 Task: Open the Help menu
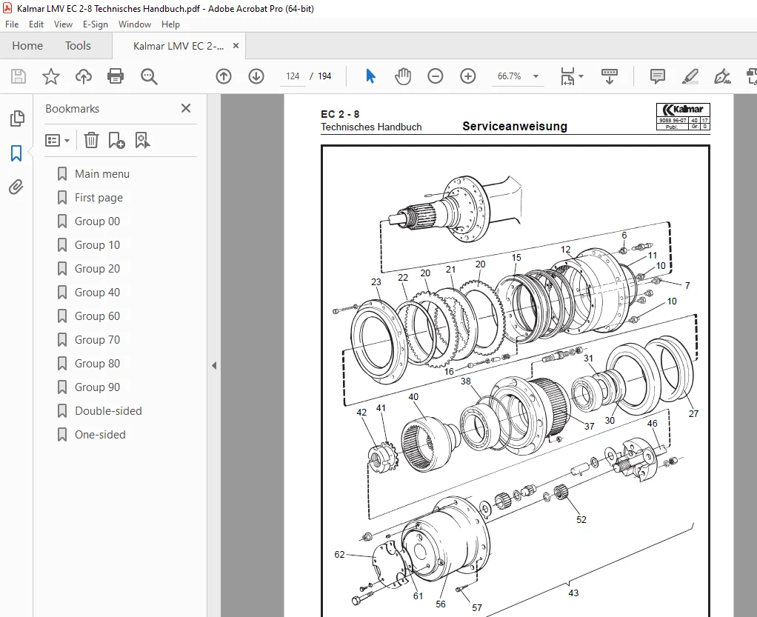coord(170,24)
